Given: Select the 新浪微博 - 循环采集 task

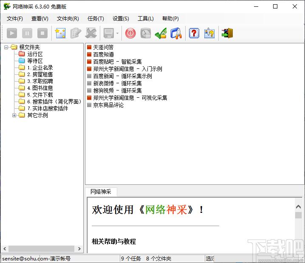Looking at the screenshot, I should tap(117, 83).
